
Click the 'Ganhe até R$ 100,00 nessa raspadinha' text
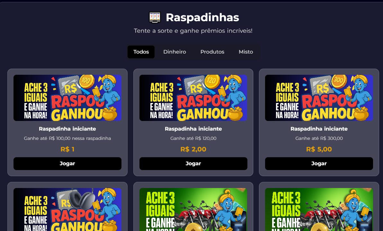(x=67, y=138)
